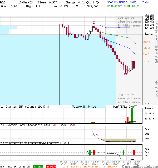158x168 pixels.
Task: Click the QUARTERLY CHART label
Action: 125,107
